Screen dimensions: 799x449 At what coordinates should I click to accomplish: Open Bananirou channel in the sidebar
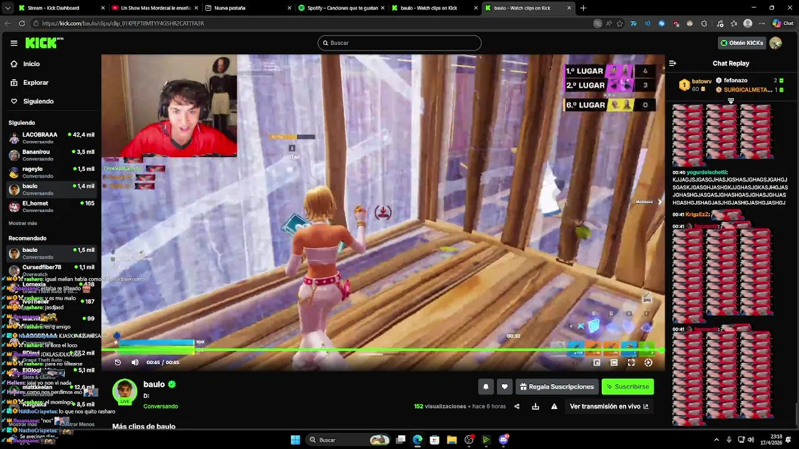pos(51,155)
